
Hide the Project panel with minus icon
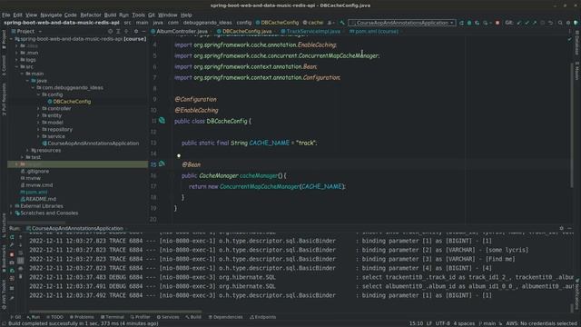click(x=143, y=32)
